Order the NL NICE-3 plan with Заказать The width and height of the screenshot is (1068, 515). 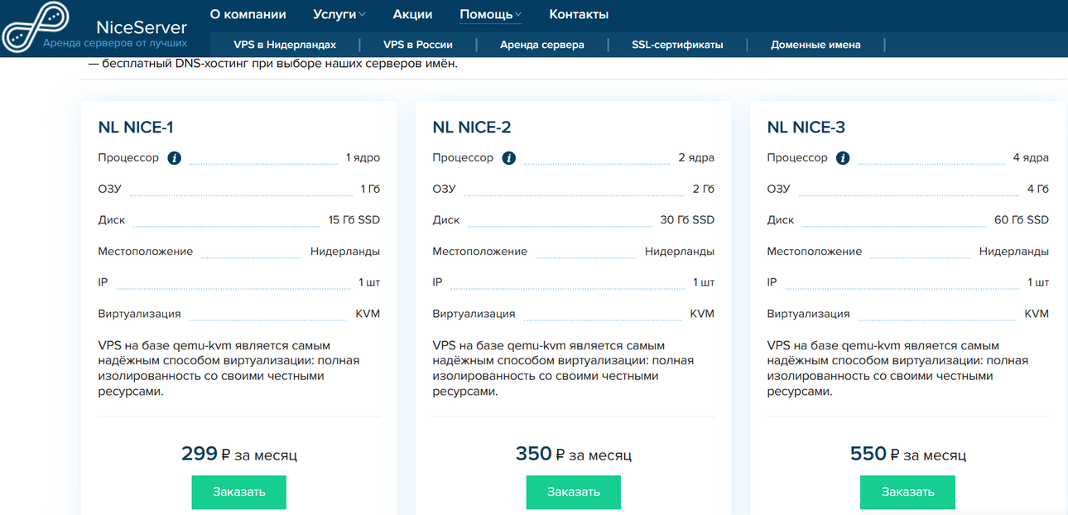908,492
